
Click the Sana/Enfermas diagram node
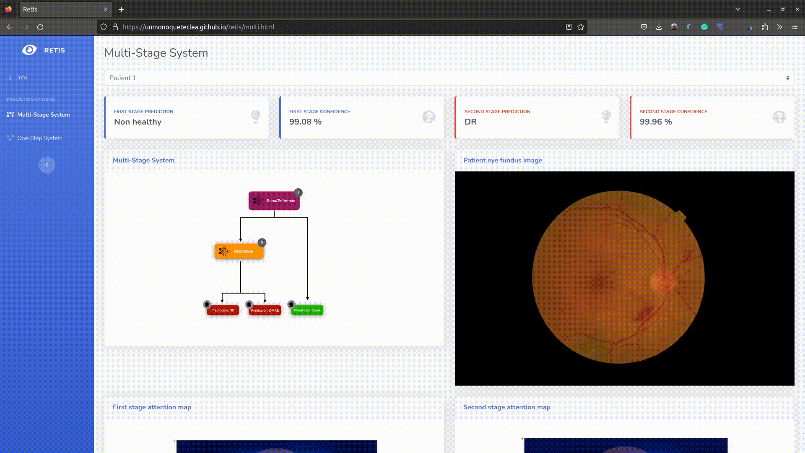click(274, 201)
